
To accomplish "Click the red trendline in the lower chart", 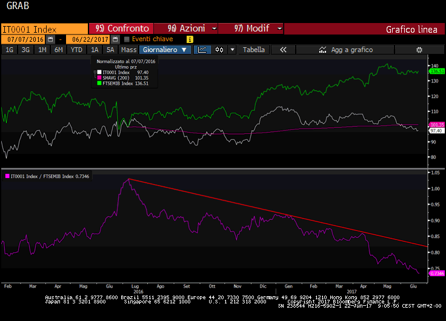I will (x=278, y=213).
